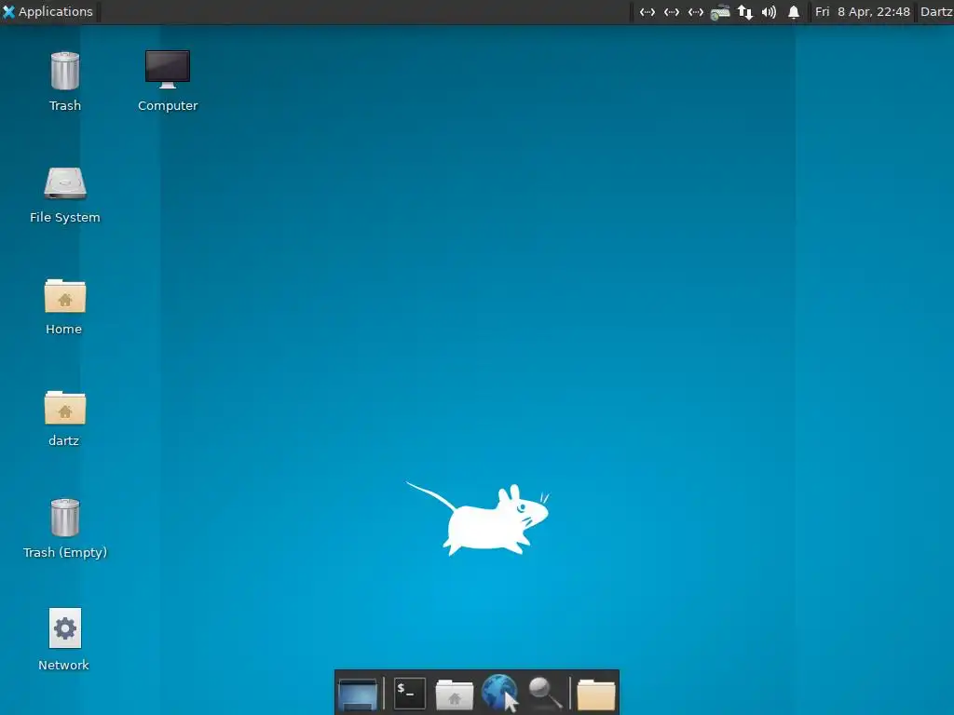Click the 'Home' icon label
The width and height of the screenshot is (954, 715).
click(x=64, y=329)
